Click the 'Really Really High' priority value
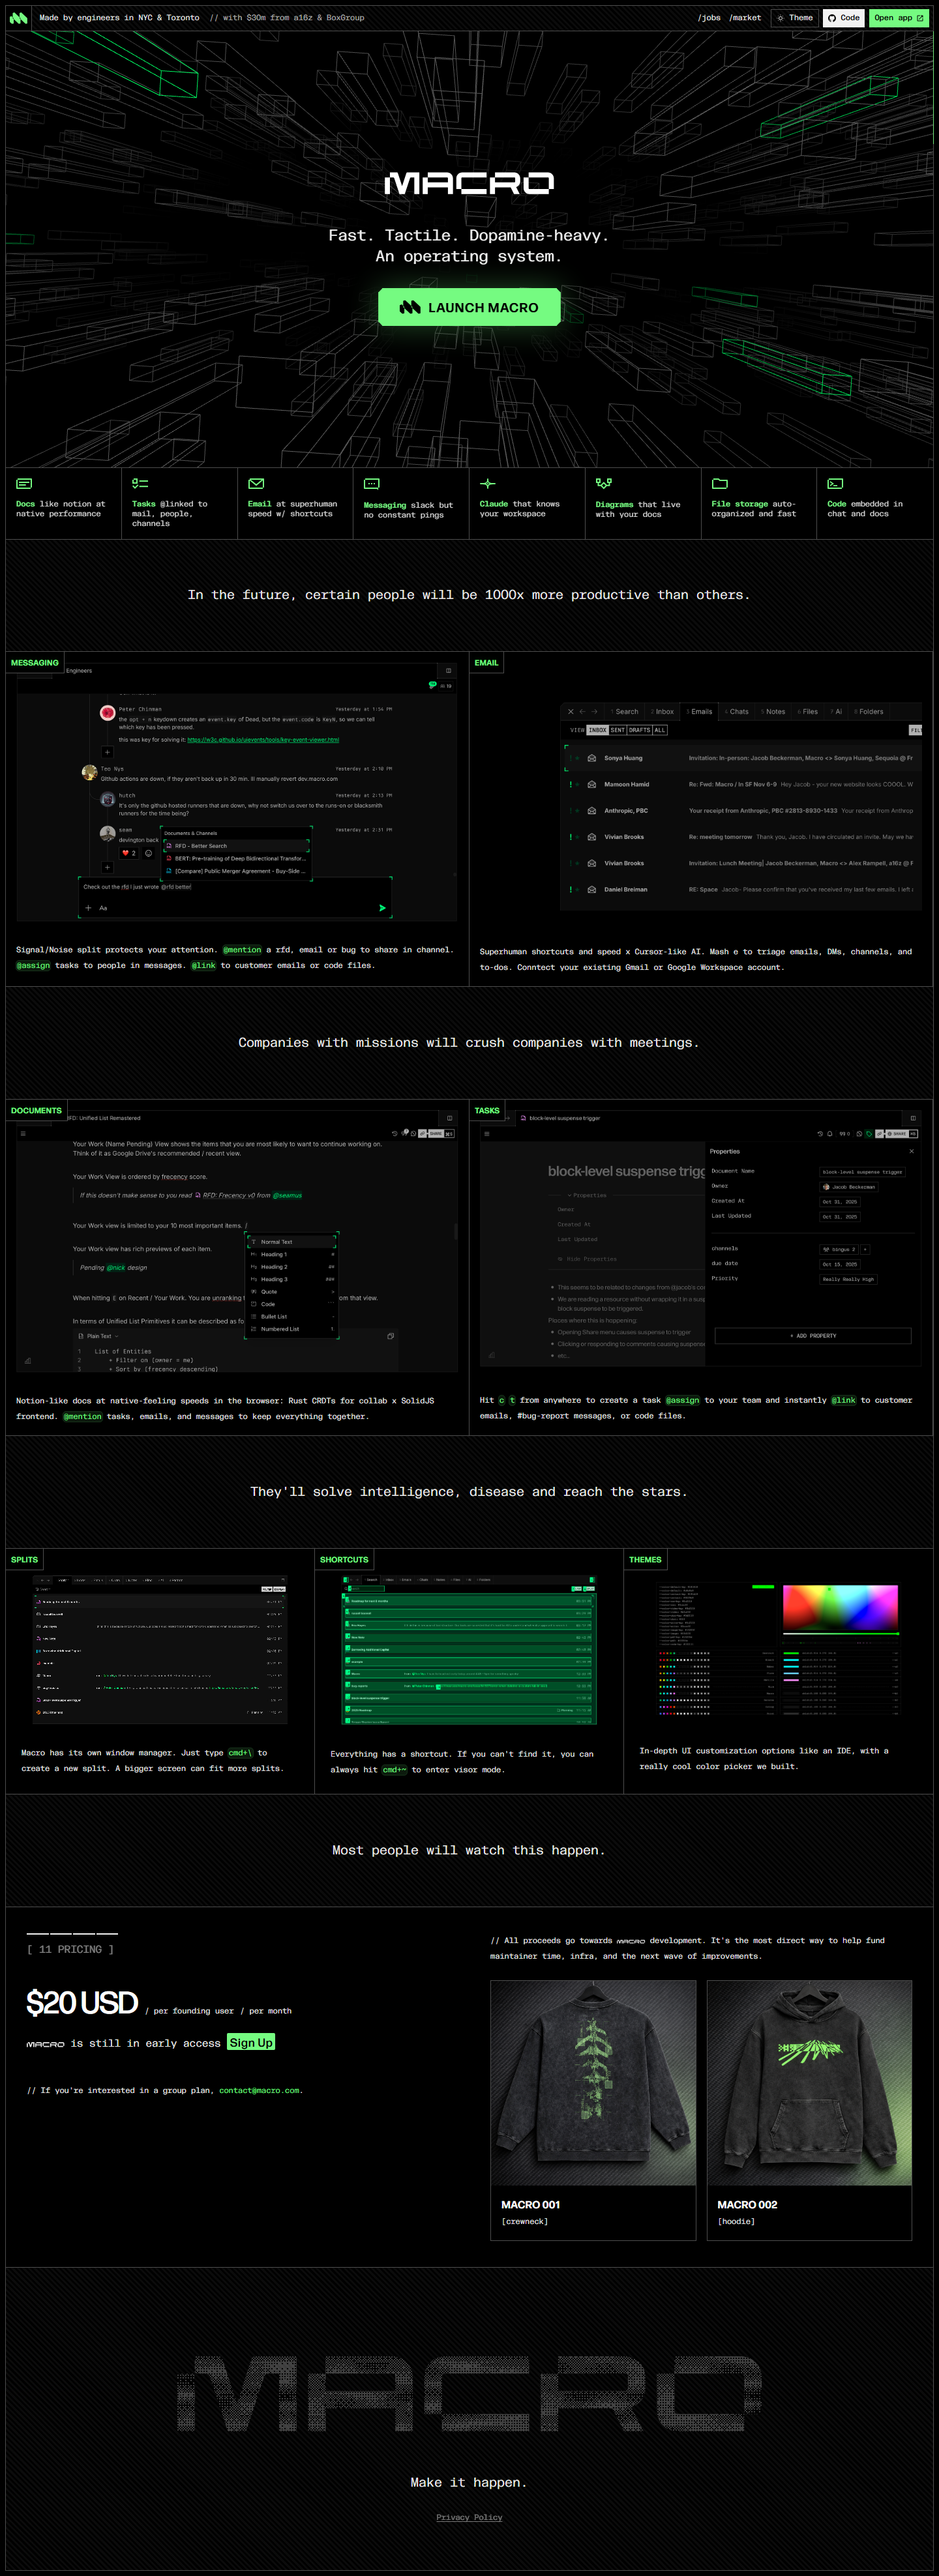939x2576 pixels. (x=848, y=1279)
